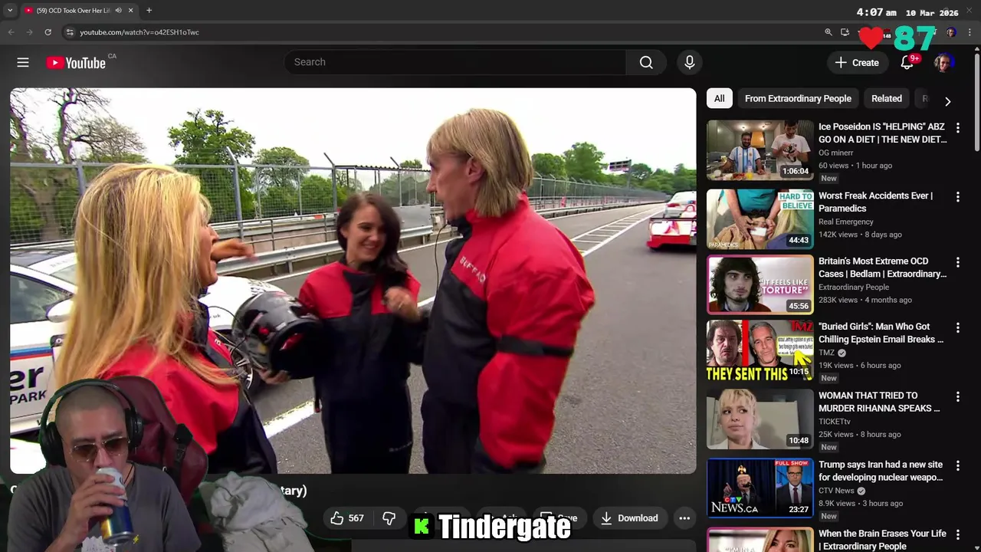Like the video with thumbs up
Image resolution: width=981 pixels, height=552 pixels.
(x=346, y=518)
